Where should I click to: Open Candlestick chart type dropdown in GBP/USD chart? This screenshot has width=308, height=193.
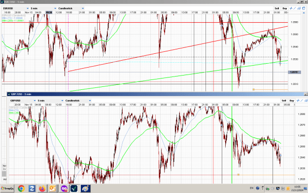pos(78,101)
